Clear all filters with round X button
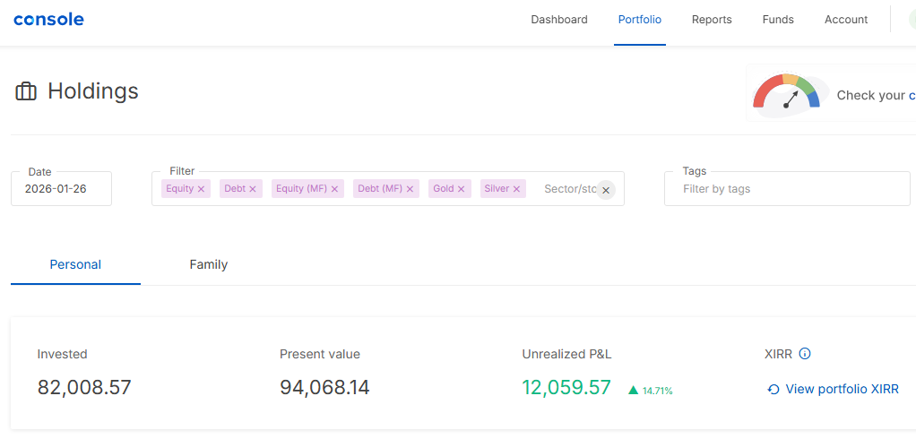Screen dimensions: 916x439 click(606, 190)
